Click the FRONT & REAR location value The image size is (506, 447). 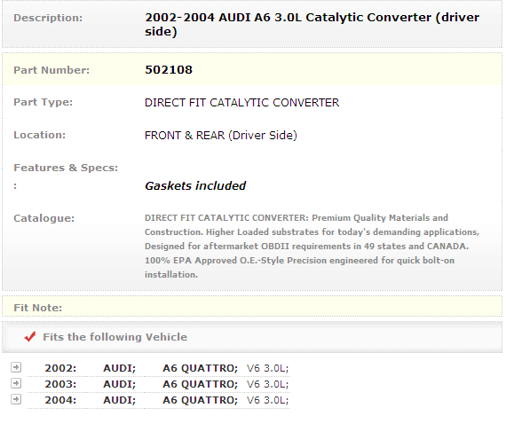(221, 135)
